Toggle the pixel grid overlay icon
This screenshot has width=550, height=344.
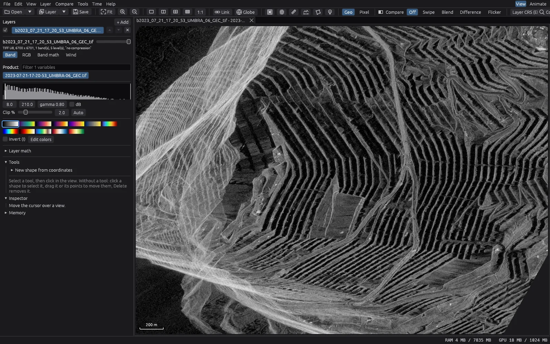[270, 12]
